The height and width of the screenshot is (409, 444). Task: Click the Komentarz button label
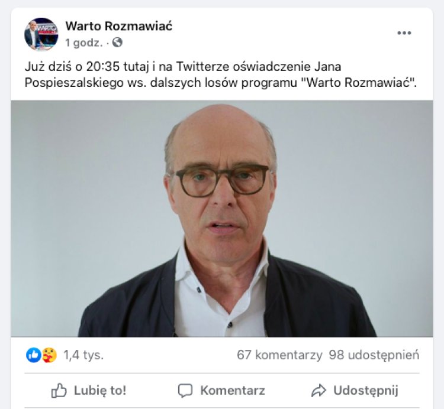click(x=233, y=390)
